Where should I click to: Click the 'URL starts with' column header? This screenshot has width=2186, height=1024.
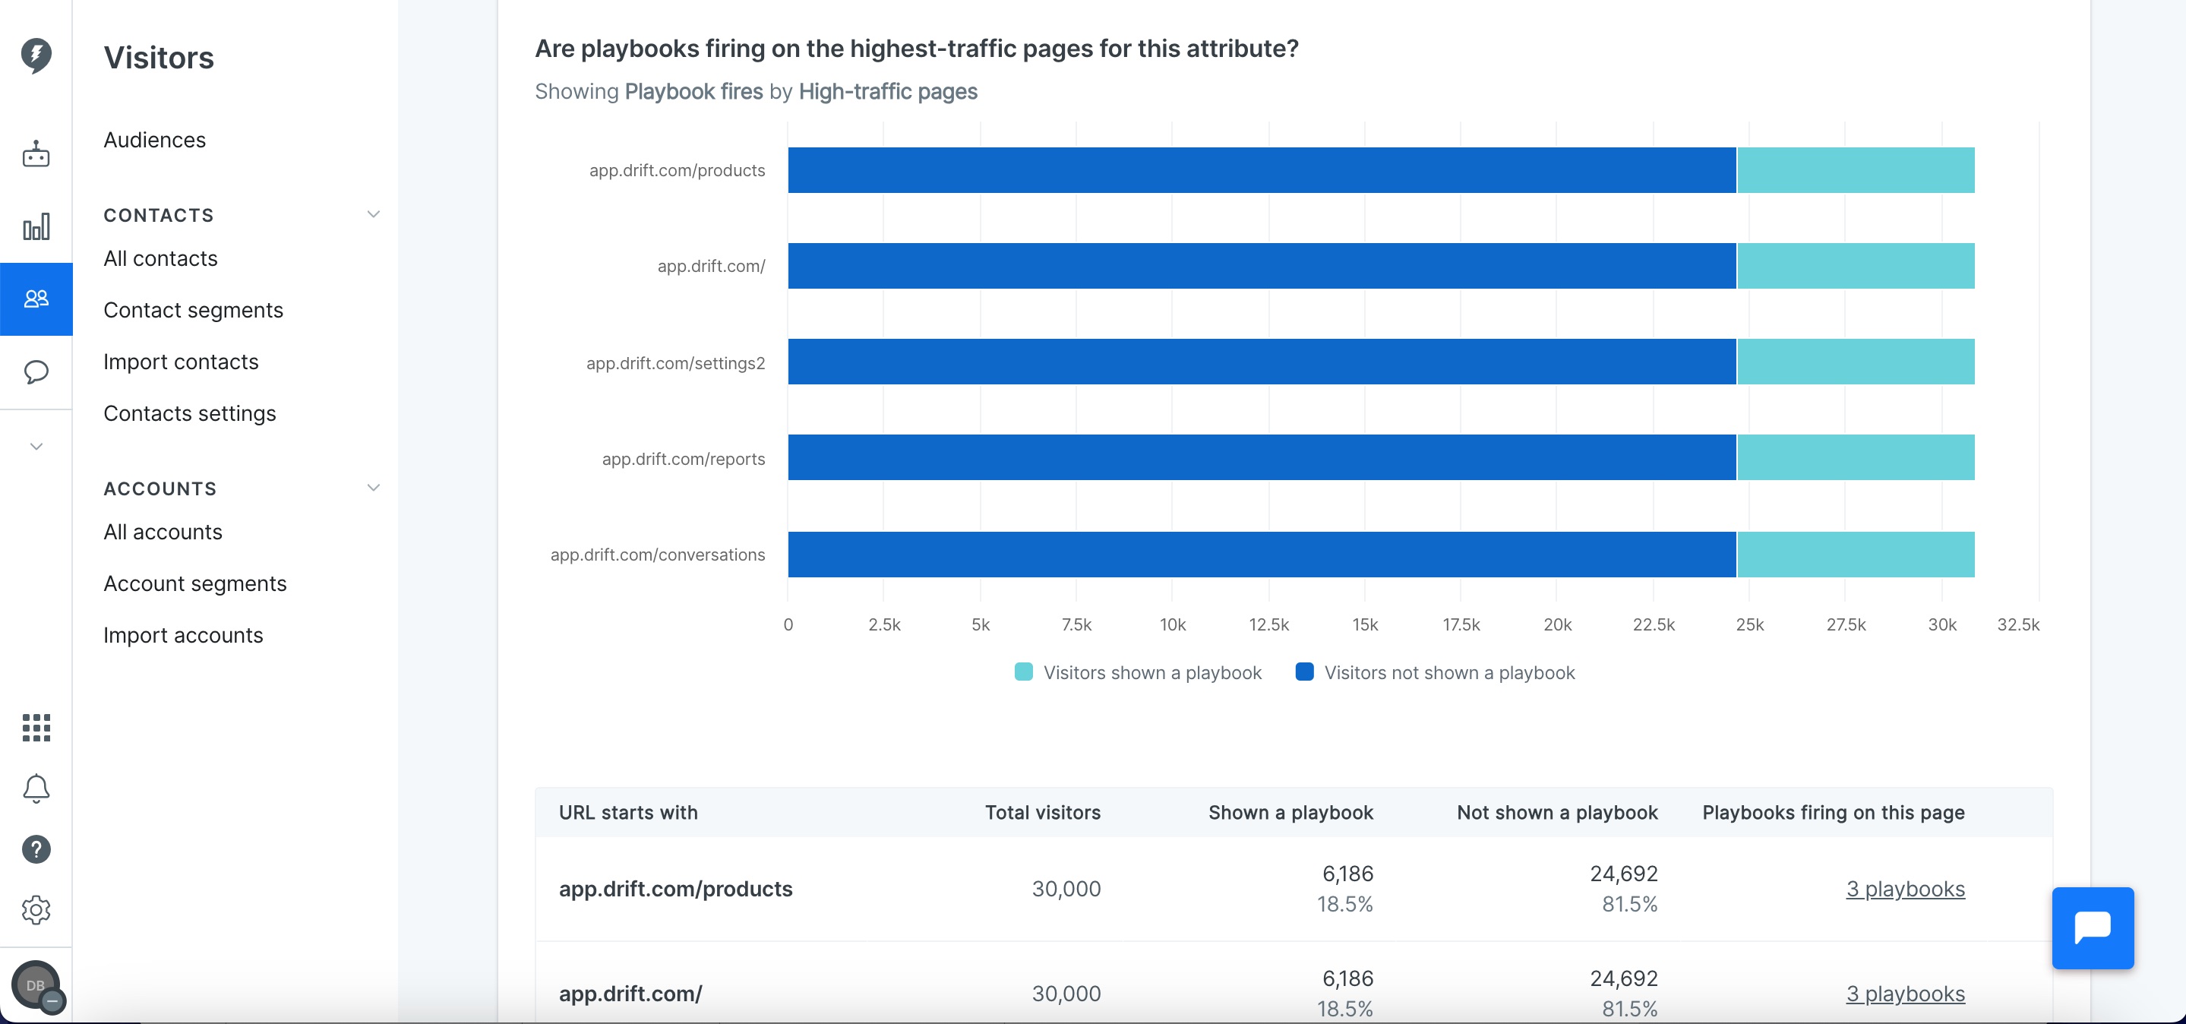point(628,812)
